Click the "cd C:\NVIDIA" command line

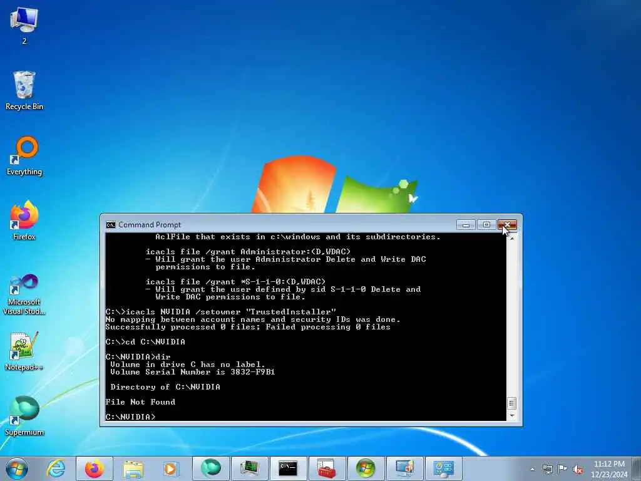point(145,341)
